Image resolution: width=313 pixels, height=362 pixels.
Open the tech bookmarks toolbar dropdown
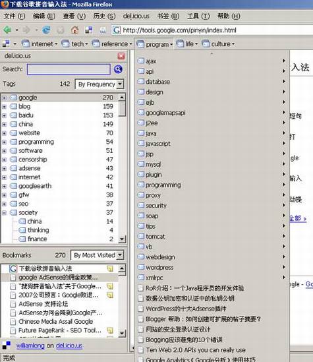point(74,44)
